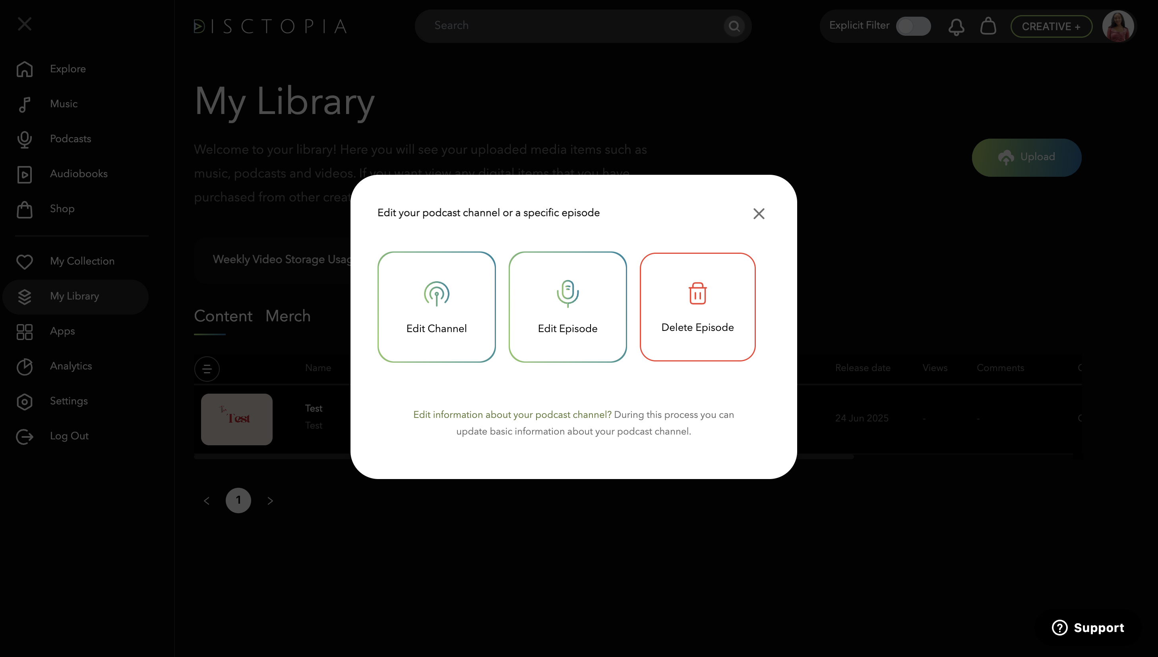This screenshot has height=657, width=1158.
Task: Select Settings label in sidebar
Action: [69, 401]
